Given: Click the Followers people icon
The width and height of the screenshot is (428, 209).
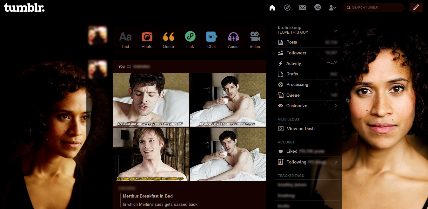Looking at the screenshot, I should coord(280,53).
